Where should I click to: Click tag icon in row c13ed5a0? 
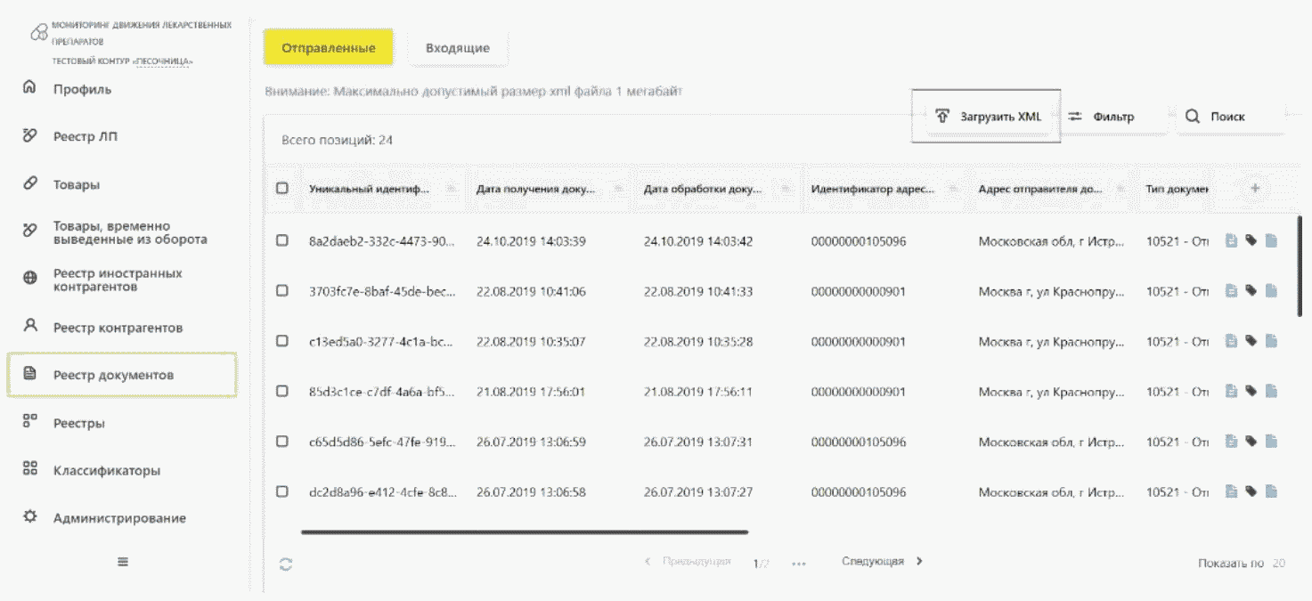pyautogui.click(x=1251, y=341)
